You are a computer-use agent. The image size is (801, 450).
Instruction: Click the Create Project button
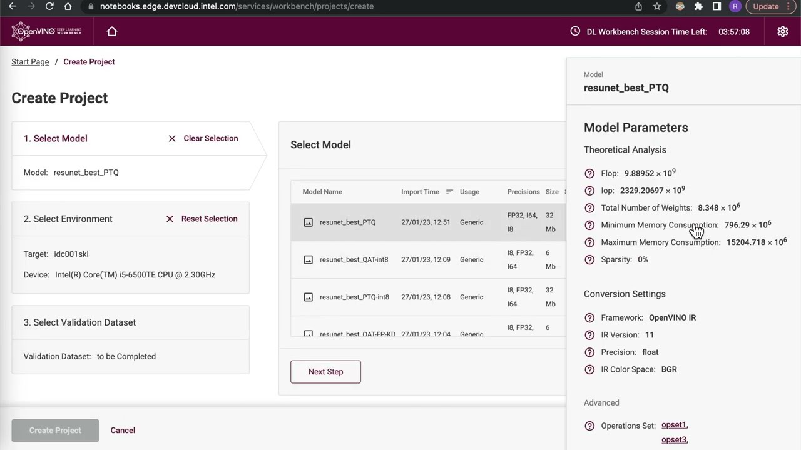pos(55,431)
